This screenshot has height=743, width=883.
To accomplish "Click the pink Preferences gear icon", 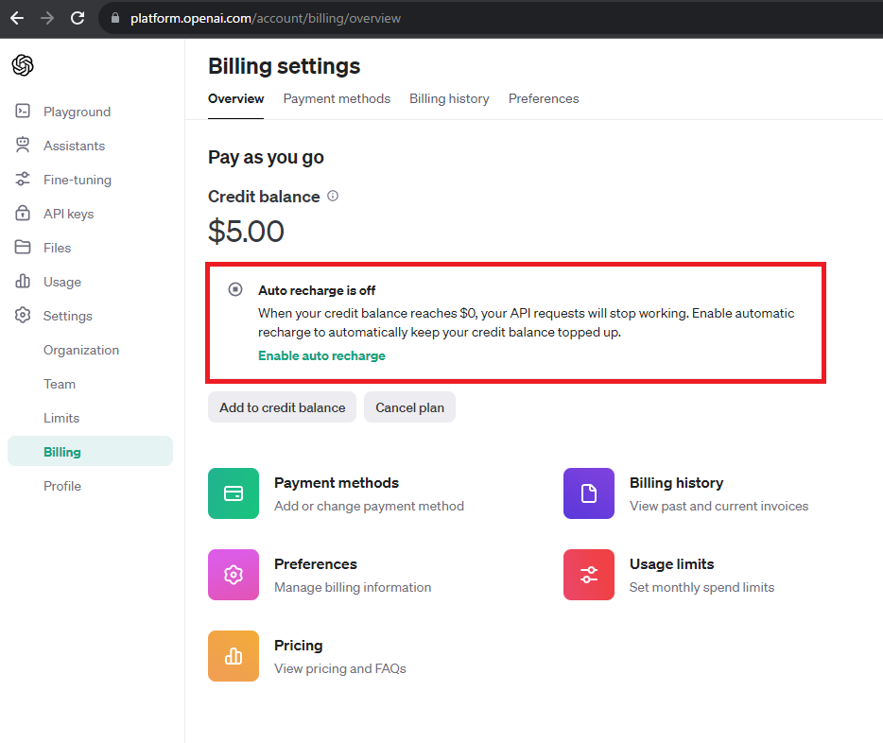I will coord(234,574).
